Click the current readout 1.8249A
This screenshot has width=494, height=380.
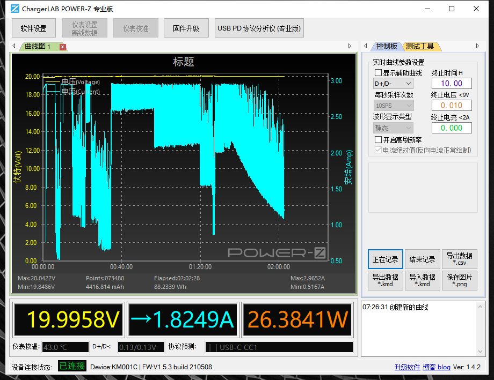click(x=183, y=319)
